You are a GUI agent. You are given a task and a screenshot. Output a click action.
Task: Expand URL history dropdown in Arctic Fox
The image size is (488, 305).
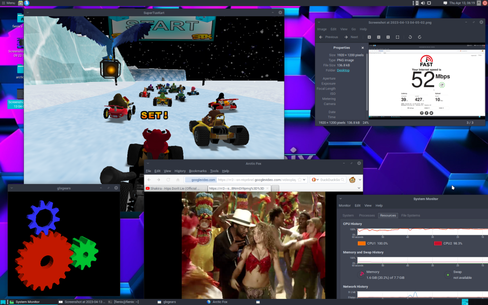305,180
